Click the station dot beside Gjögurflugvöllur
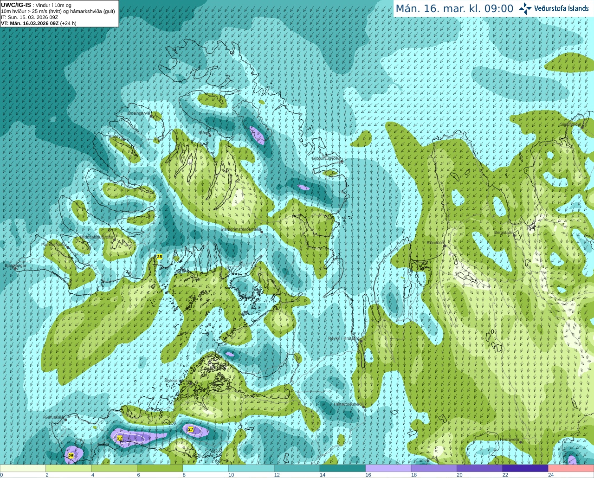The image size is (594, 478). click(x=342, y=161)
